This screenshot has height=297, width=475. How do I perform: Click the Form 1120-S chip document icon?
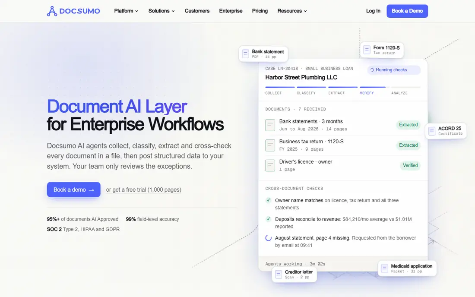(367, 50)
